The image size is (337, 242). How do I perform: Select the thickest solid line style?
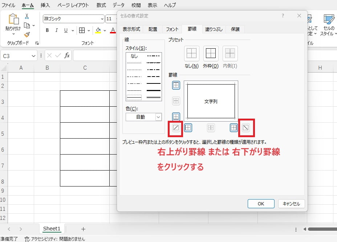[154, 90]
